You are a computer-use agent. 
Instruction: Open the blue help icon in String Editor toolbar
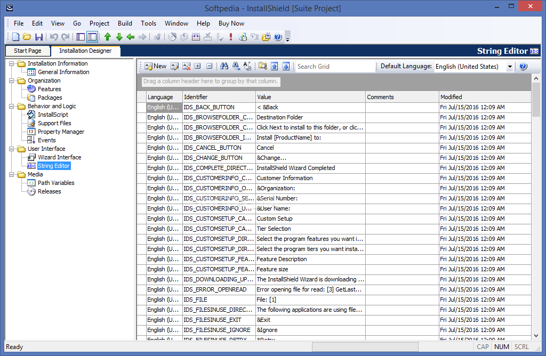click(x=523, y=66)
